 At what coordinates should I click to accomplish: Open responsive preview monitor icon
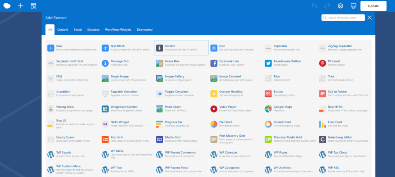pos(353,6)
